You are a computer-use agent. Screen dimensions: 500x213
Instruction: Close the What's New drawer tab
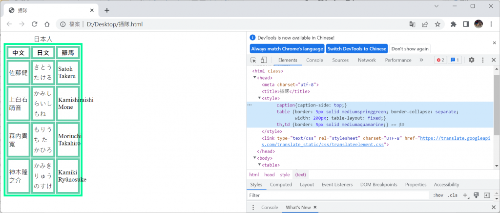pos(315,207)
